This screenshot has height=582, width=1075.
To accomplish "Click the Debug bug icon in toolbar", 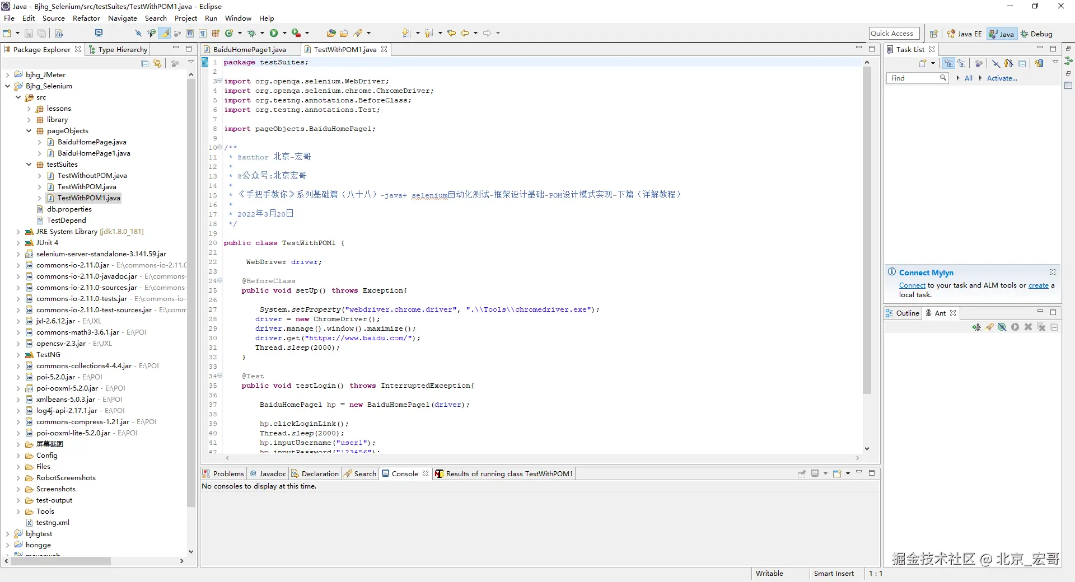I will [251, 34].
